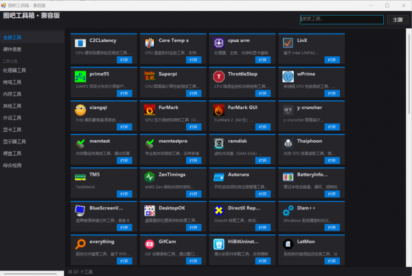This screenshot has height=276, width=412.
Task: Click the DesktopOK grid icon
Action: (x=150, y=211)
